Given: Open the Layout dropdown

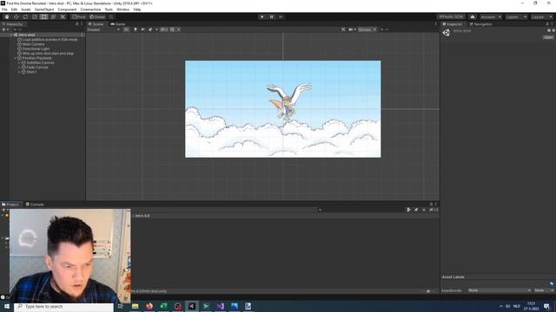Looking at the screenshot, I should (x=542, y=17).
